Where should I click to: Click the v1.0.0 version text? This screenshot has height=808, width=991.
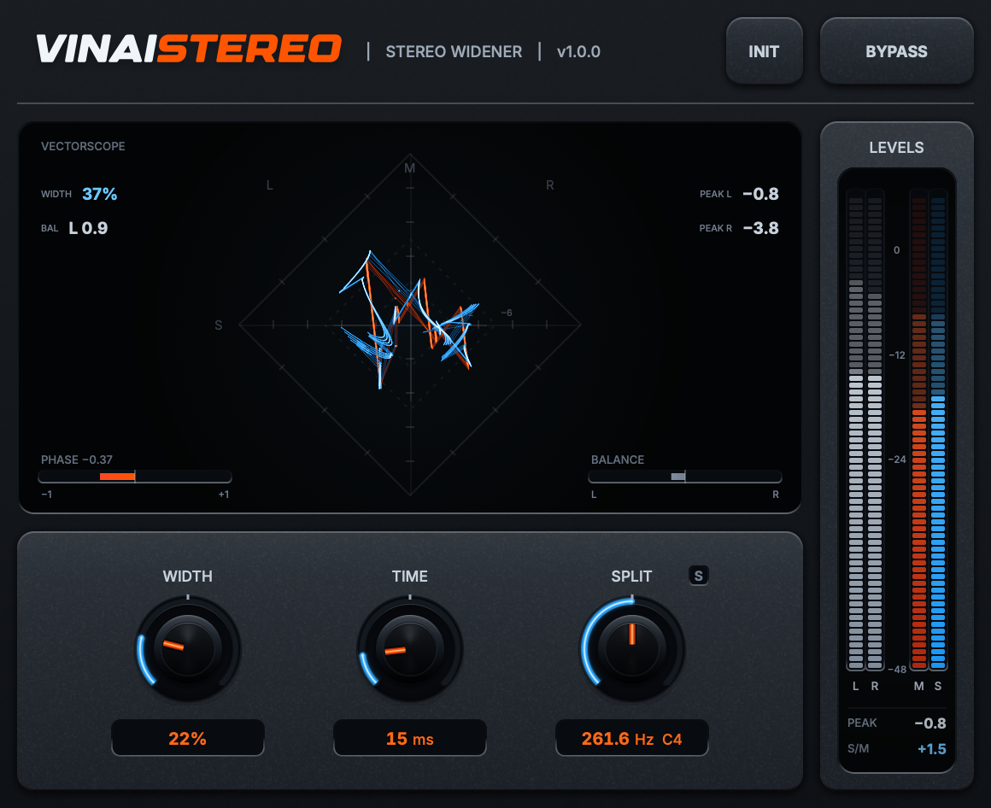pyautogui.click(x=578, y=52)
